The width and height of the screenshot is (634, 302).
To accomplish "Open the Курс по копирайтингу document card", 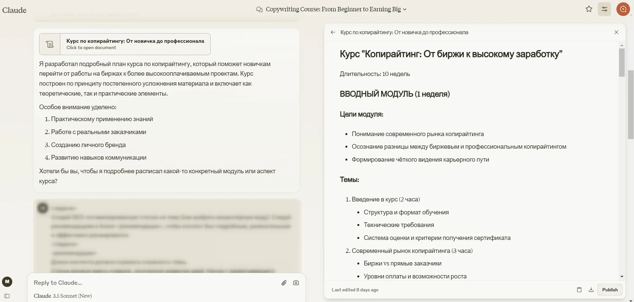I will coord(135,44).
